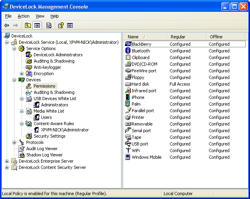Expand DeviceLock Enterprise Server node
Viewport: 250px width, 199px height.
point(7,161)
